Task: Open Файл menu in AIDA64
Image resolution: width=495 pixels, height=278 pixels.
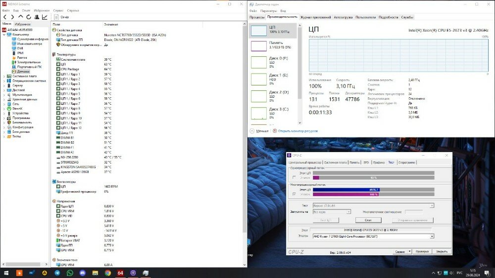Action: pyautogui.click(x=5, y=10)
